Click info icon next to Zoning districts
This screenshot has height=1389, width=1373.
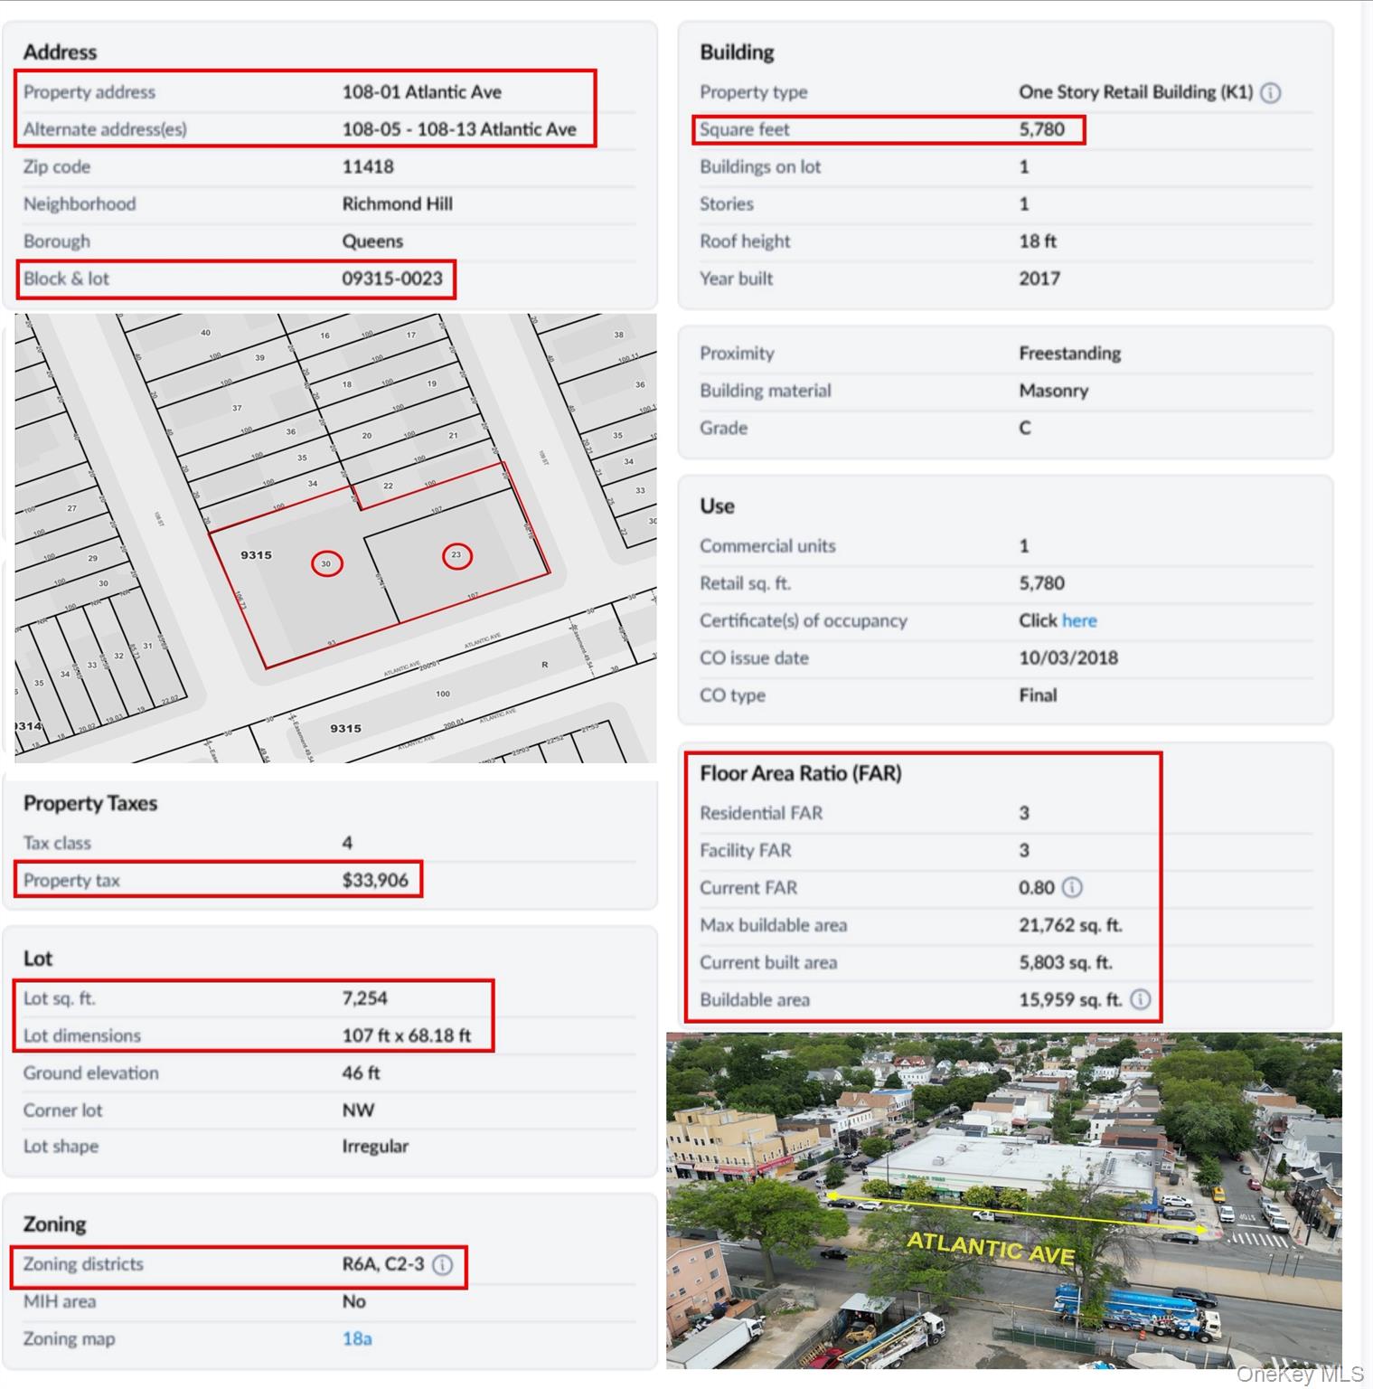tap(442, 1264)
